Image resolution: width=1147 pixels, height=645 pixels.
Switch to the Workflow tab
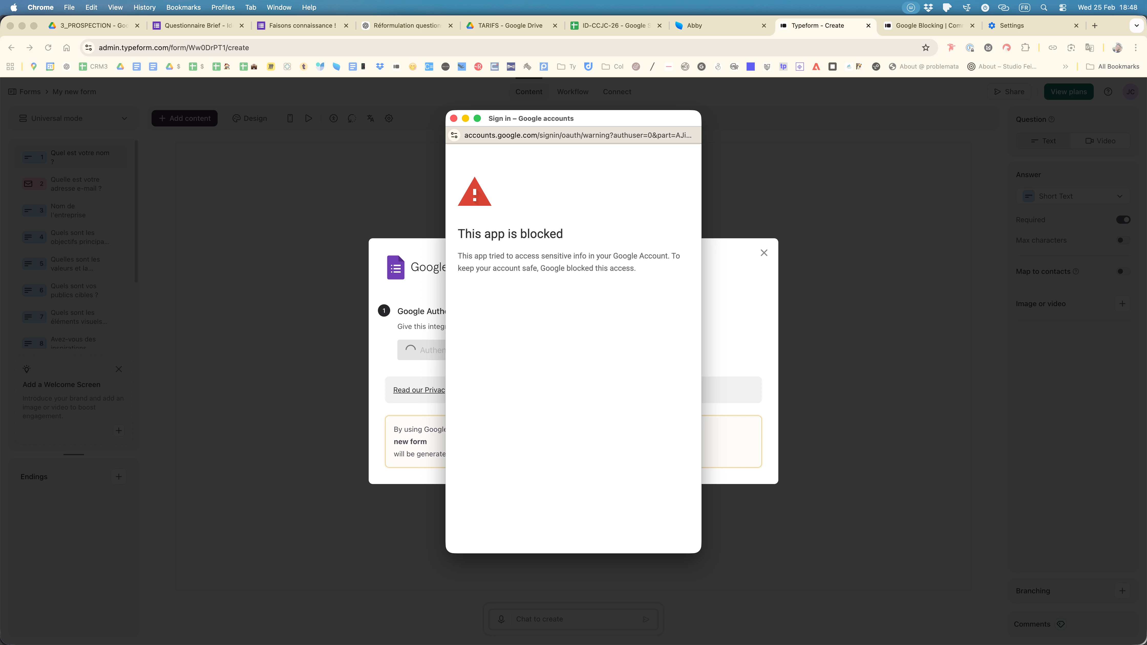click(x=573, y=92)
